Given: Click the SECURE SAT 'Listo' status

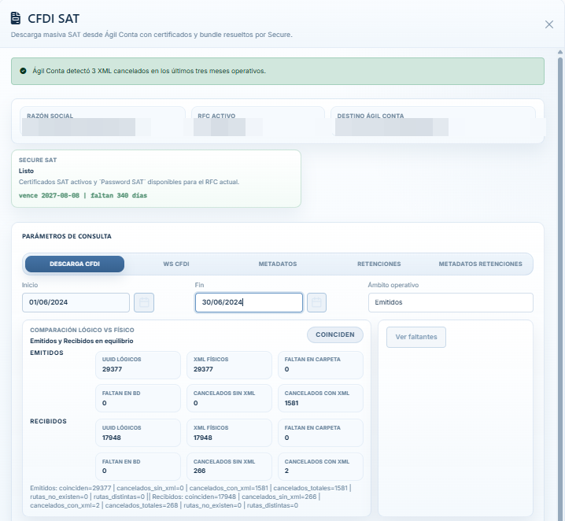Looking at the screenshot, I should tap(26, 171).
